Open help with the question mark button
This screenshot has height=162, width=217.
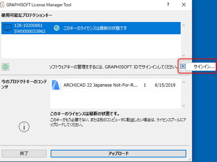coord(168,5)
